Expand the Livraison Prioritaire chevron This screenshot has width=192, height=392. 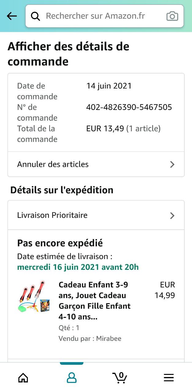pyautogui.click(x=172, y=216)
